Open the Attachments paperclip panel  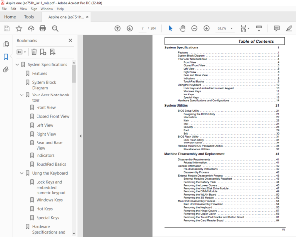click(x=6, y=69)
